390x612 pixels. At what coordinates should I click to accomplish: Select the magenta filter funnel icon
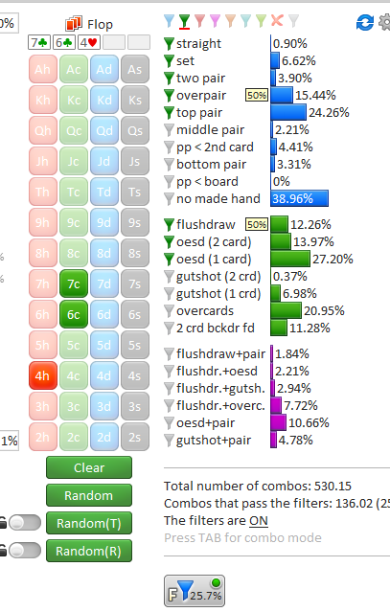click(x=215, y=21)
